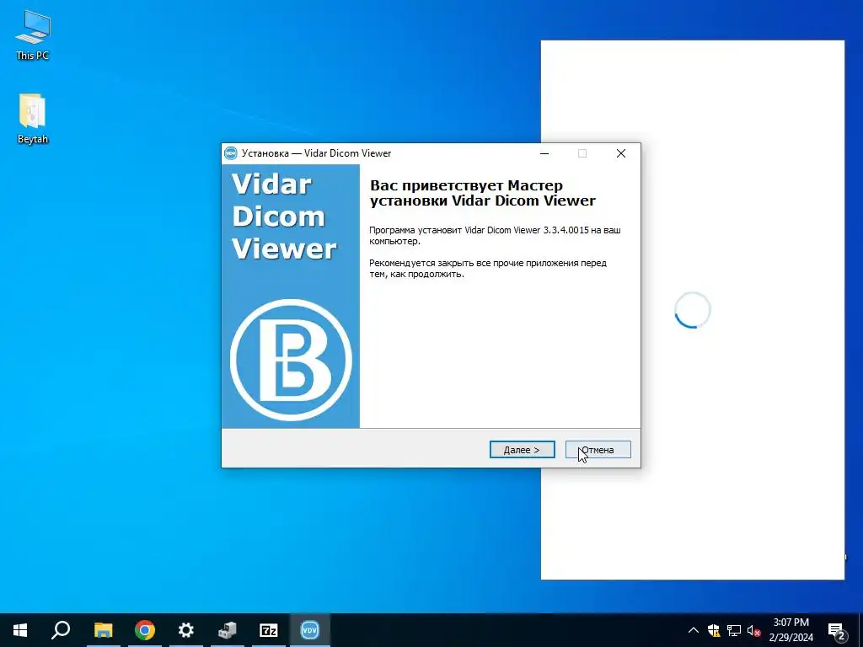The width and height of the screenshot is (863, 647).
Task: Click the VDV icon in installer title bar
Action: (x=231, y=153)
